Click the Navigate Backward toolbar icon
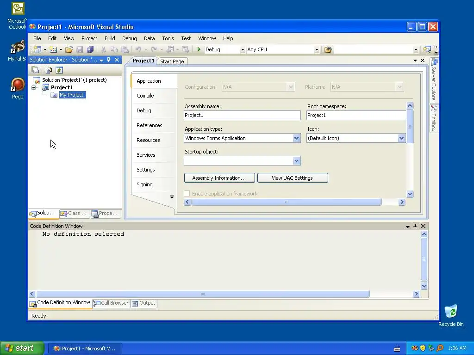Viewport: 474px width, 355px height. [x=170, y=49]
